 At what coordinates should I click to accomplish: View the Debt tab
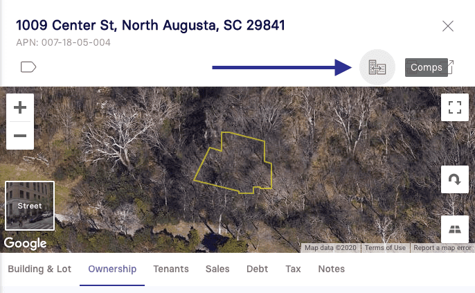pos(257,269)
